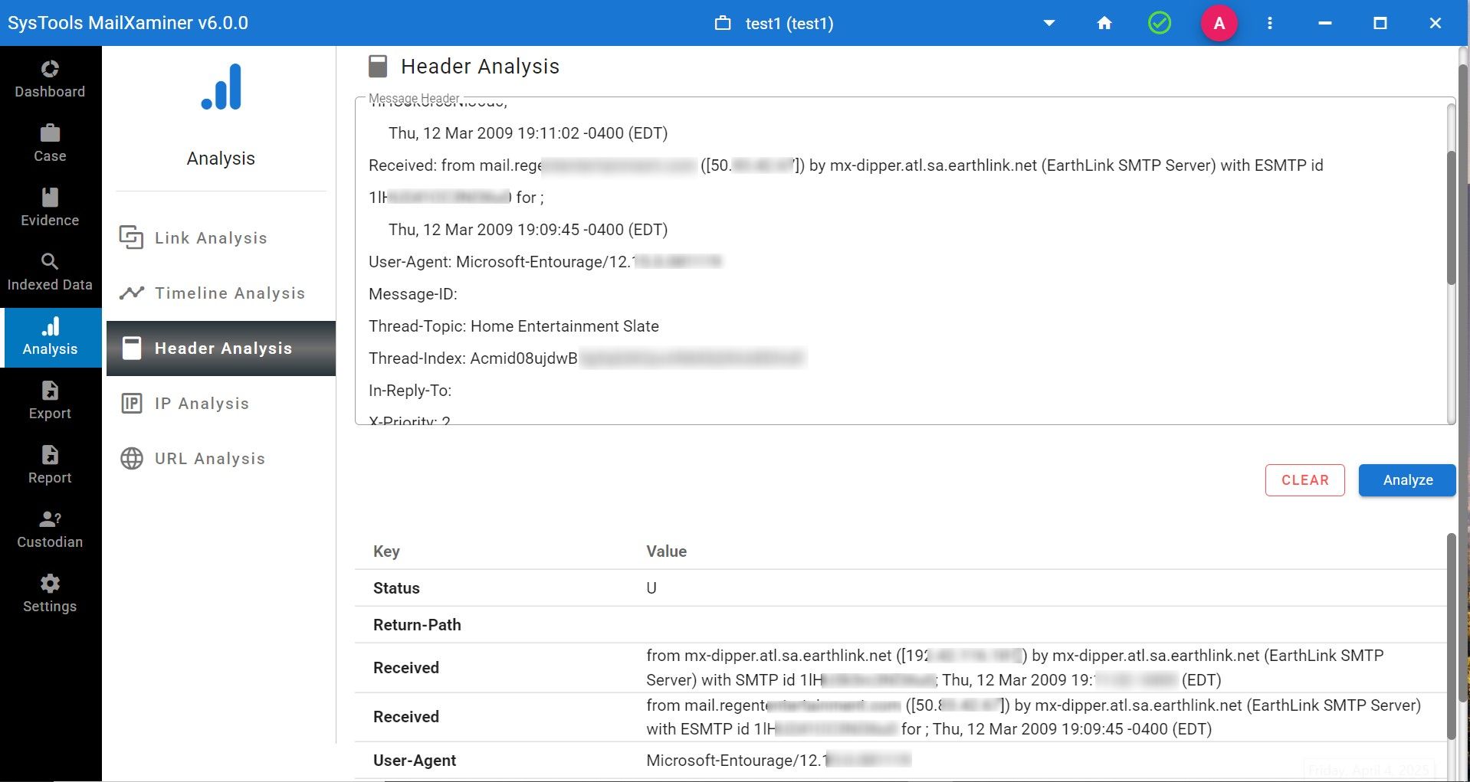The image size is (1470, 782).
Task: Open the Case section
Action: tap(50, 144)
